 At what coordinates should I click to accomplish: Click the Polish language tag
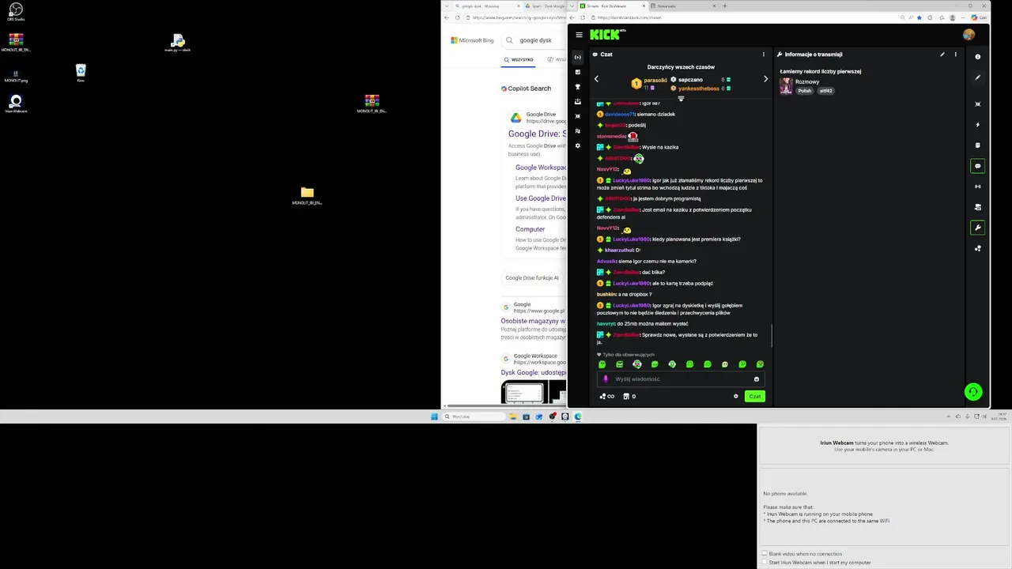(x=805, y=91)
